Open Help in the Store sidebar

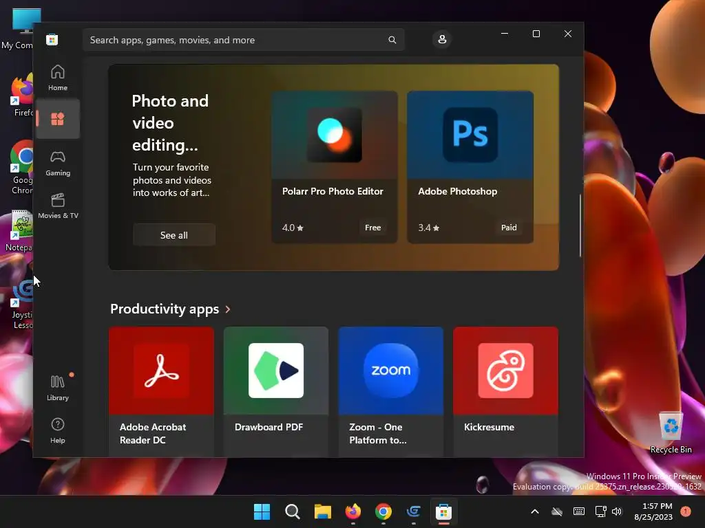click(58, 430)
